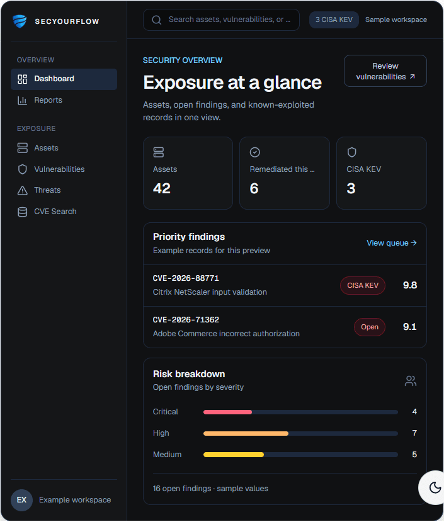Click the Priority findings heading
Screen dimensions: 444x522
pos(189,237)
